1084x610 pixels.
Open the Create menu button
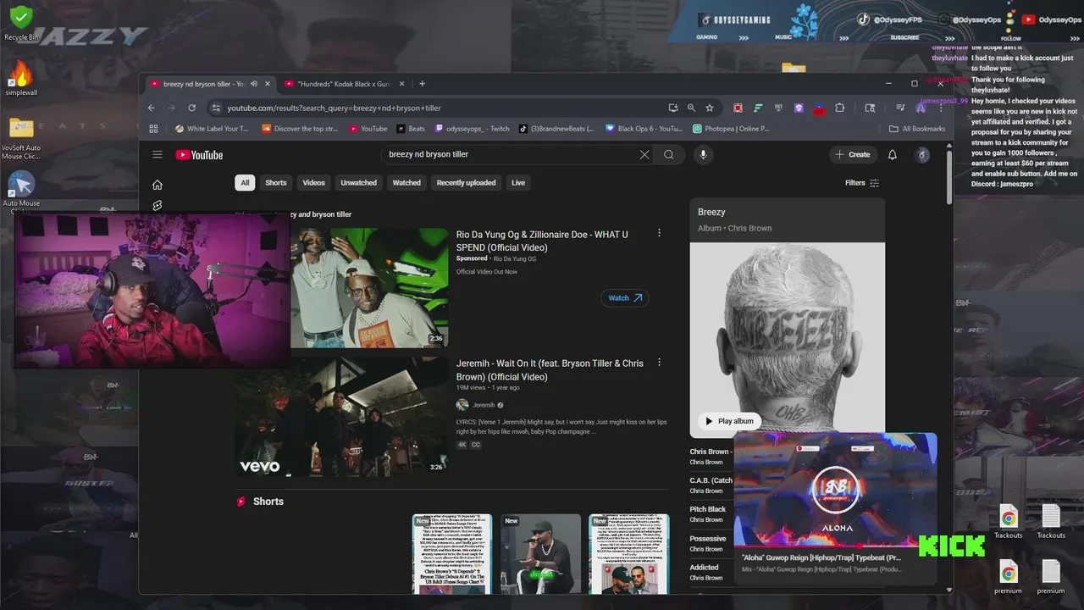point(853,154)
